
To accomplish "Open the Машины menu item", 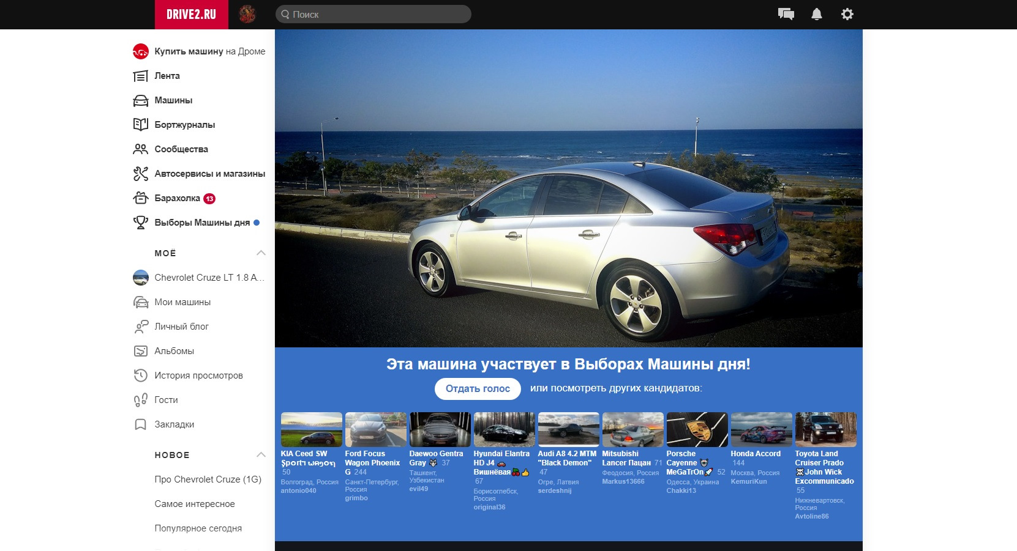I will (x=173, y=100).
